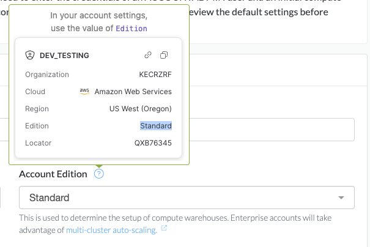Click the link icon in DEV_TESTING card

tap(147, 55)
